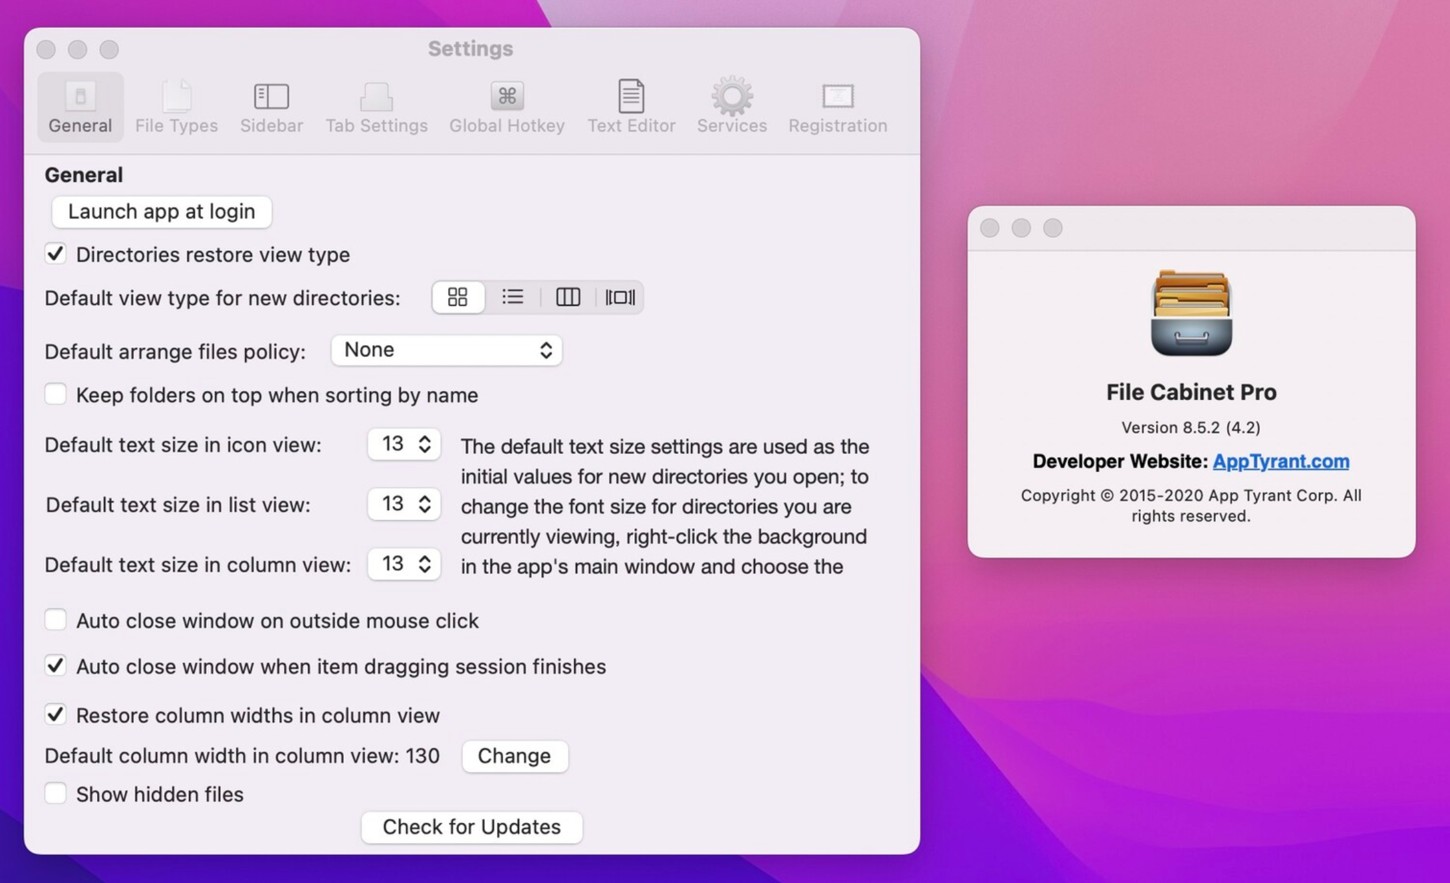Toggle Restore column widths in column view
The image size is (1450, 883).
56,714
